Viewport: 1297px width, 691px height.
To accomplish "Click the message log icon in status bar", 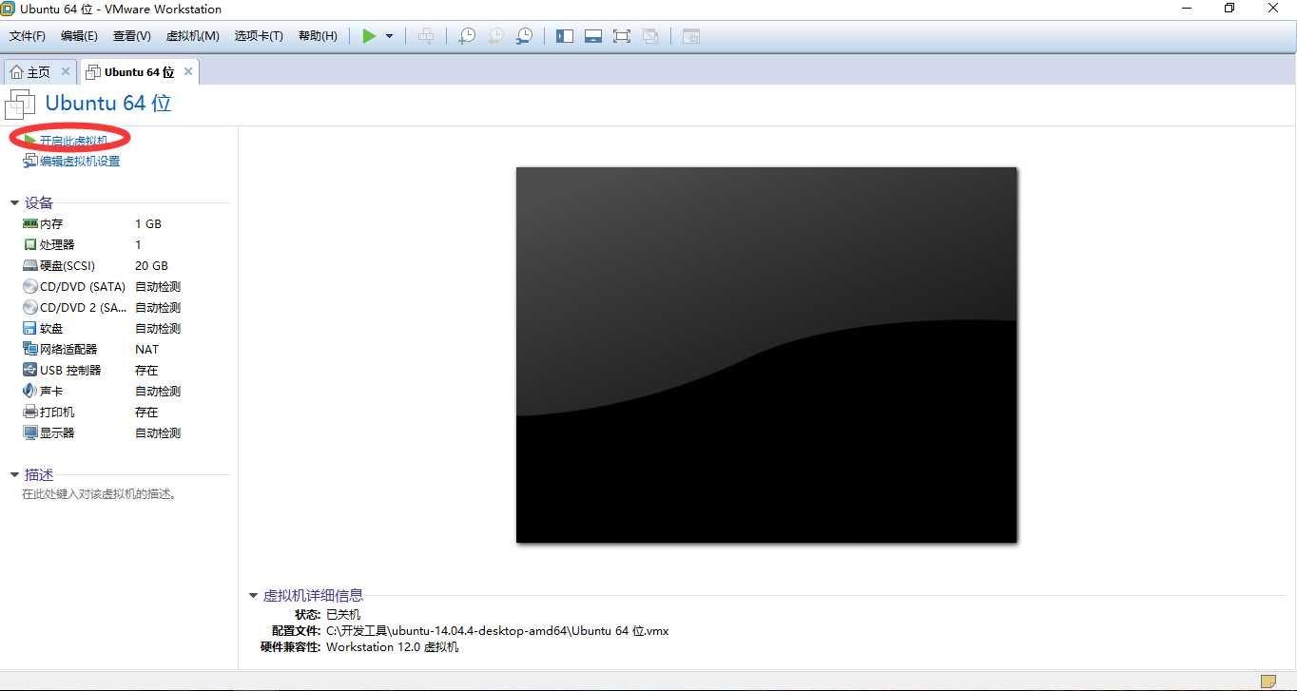I will 1268,681.
